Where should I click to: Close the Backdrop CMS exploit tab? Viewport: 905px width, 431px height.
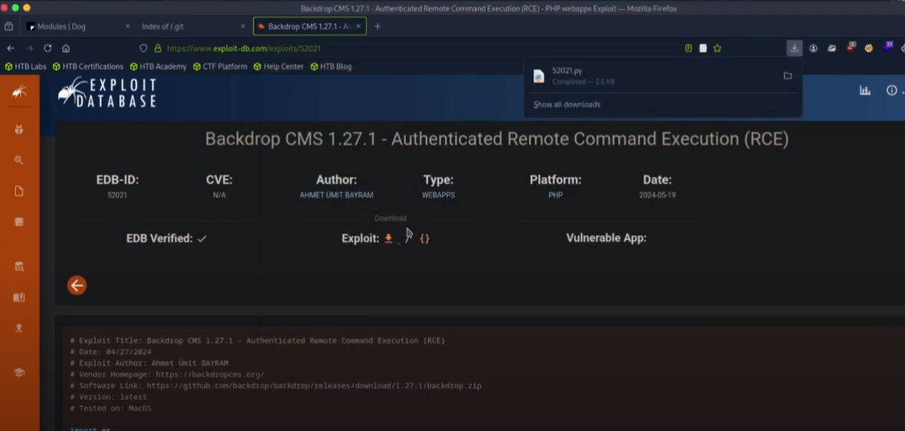(x=359, y=26)
